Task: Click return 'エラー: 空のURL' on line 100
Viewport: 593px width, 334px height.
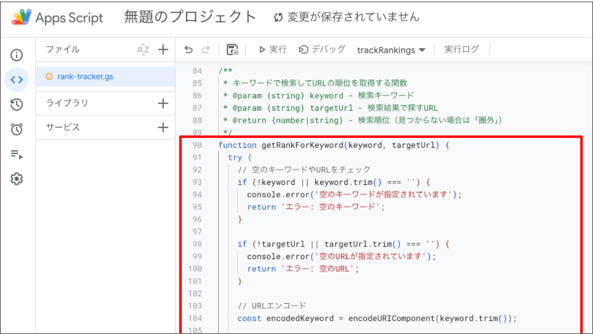Action: pyautogui.click(x=303, y=269)
